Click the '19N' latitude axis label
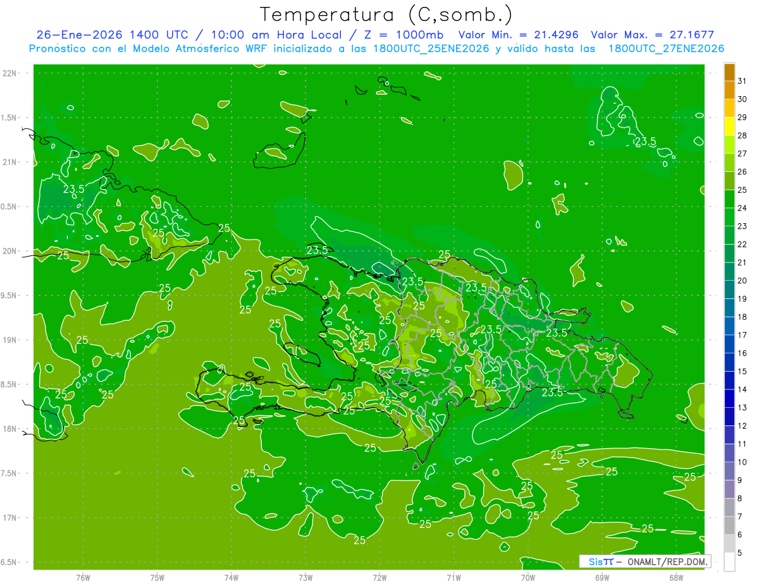Image resolution: width=759 pixels, height=586 pixels. [9, 340]
